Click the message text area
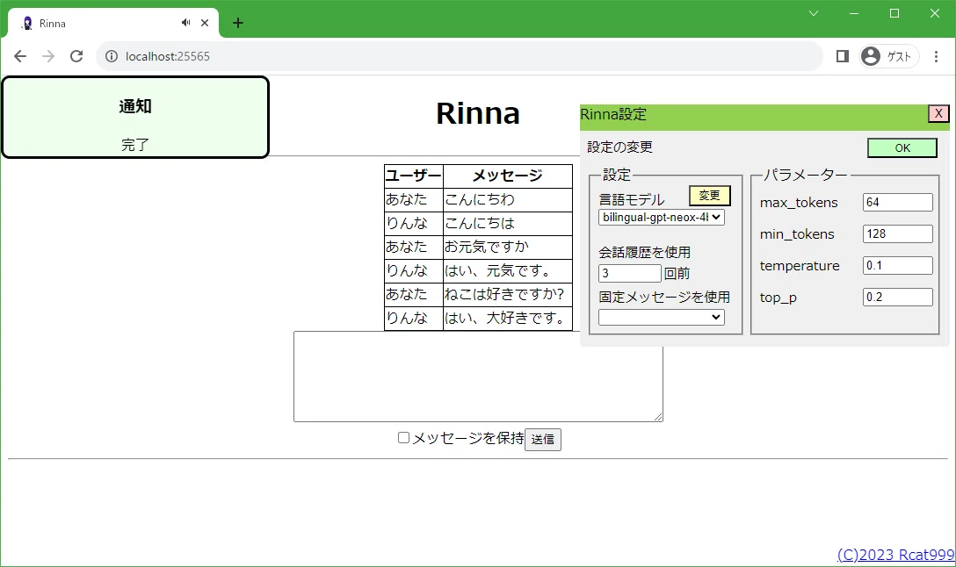Viewport: 956px width, 567px height. 478,377
